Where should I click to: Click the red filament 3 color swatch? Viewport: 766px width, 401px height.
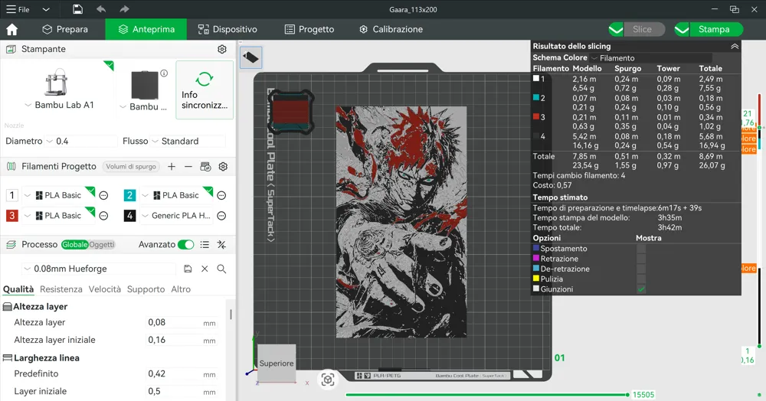coord(11,216)
